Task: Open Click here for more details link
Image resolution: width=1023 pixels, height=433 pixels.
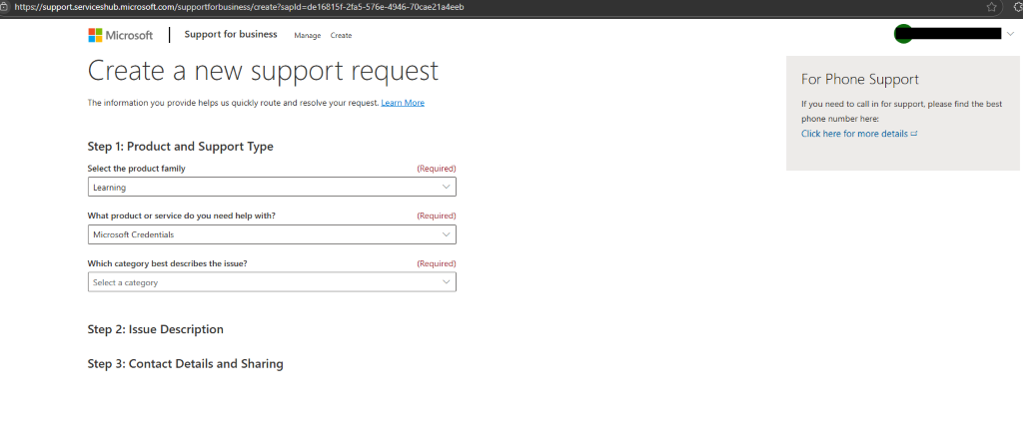Action: [854, 134]
